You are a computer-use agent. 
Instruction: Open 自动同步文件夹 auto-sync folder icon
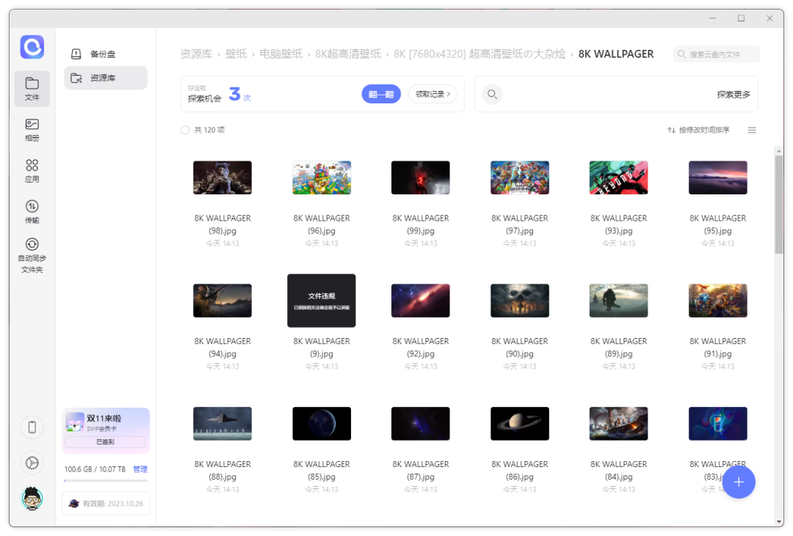tap(32, 254)
